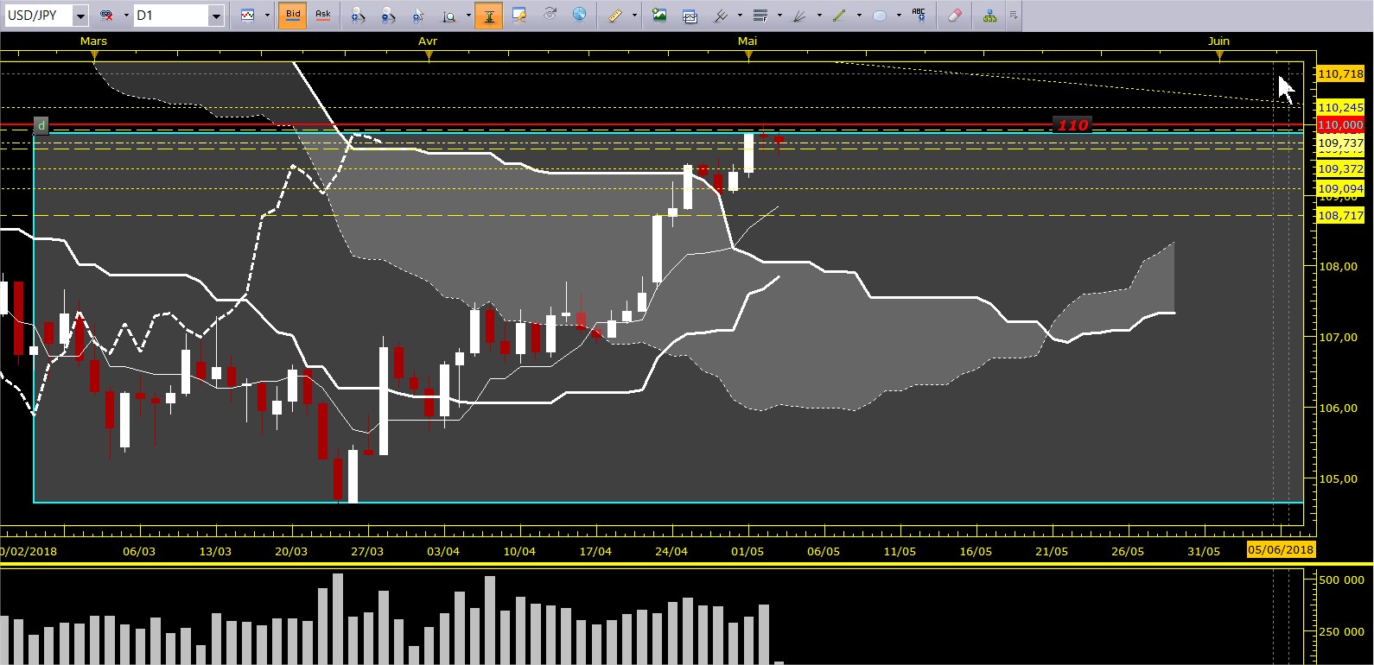Click the 05/06/2018 date label
The image size is (1374, 665).
pyautogui.click(x=1281, y=550)
